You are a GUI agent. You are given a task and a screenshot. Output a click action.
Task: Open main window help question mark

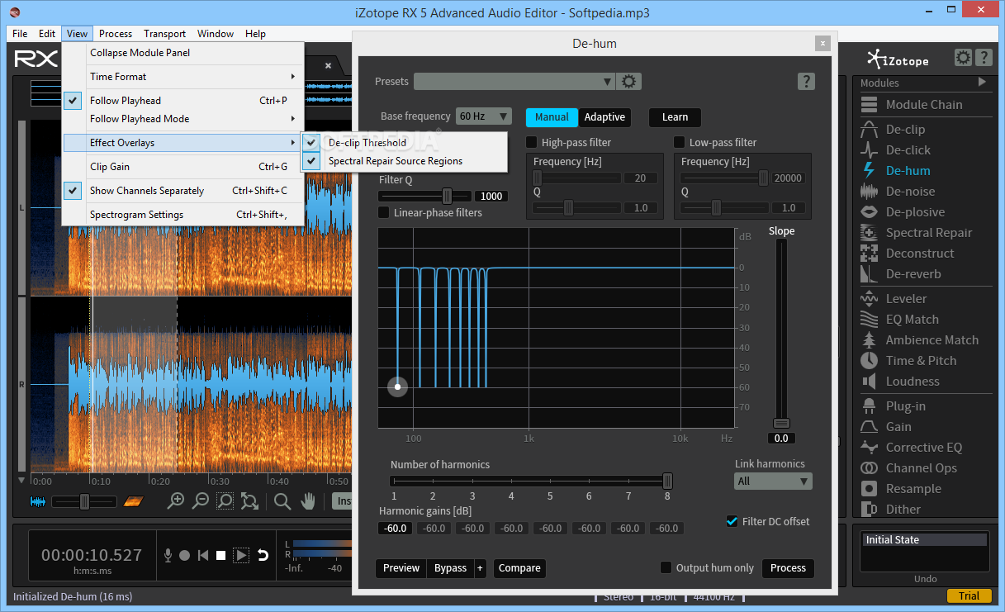coord(983,58)
